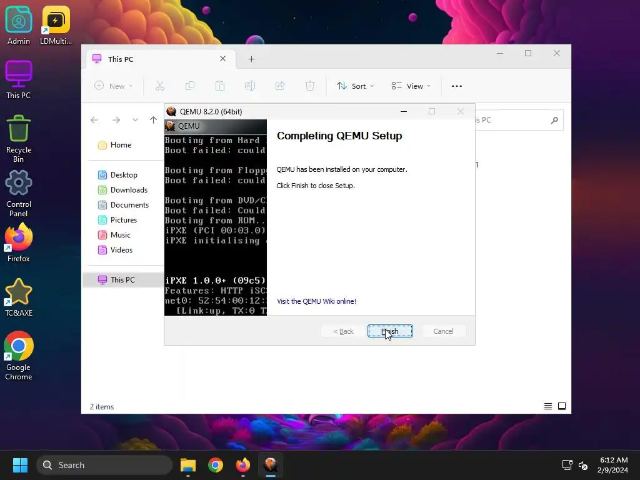This screenshot has height=480, width=640.
Task: Click the Back button in QEMU installer
Action: pos(343,331)
